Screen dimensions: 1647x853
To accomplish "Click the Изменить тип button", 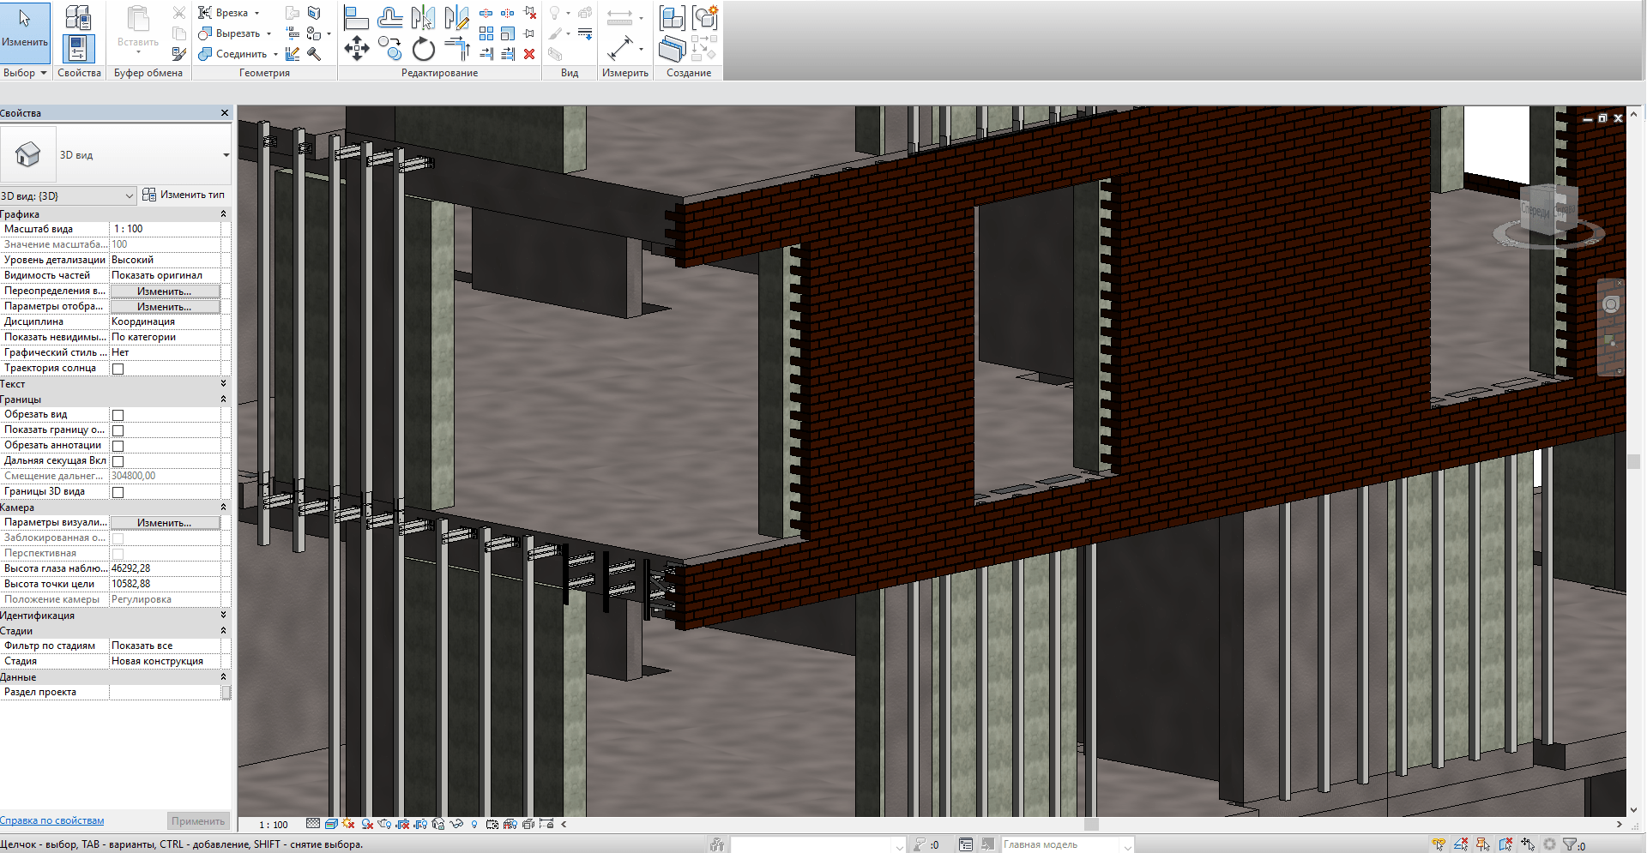I will (184, 195).
